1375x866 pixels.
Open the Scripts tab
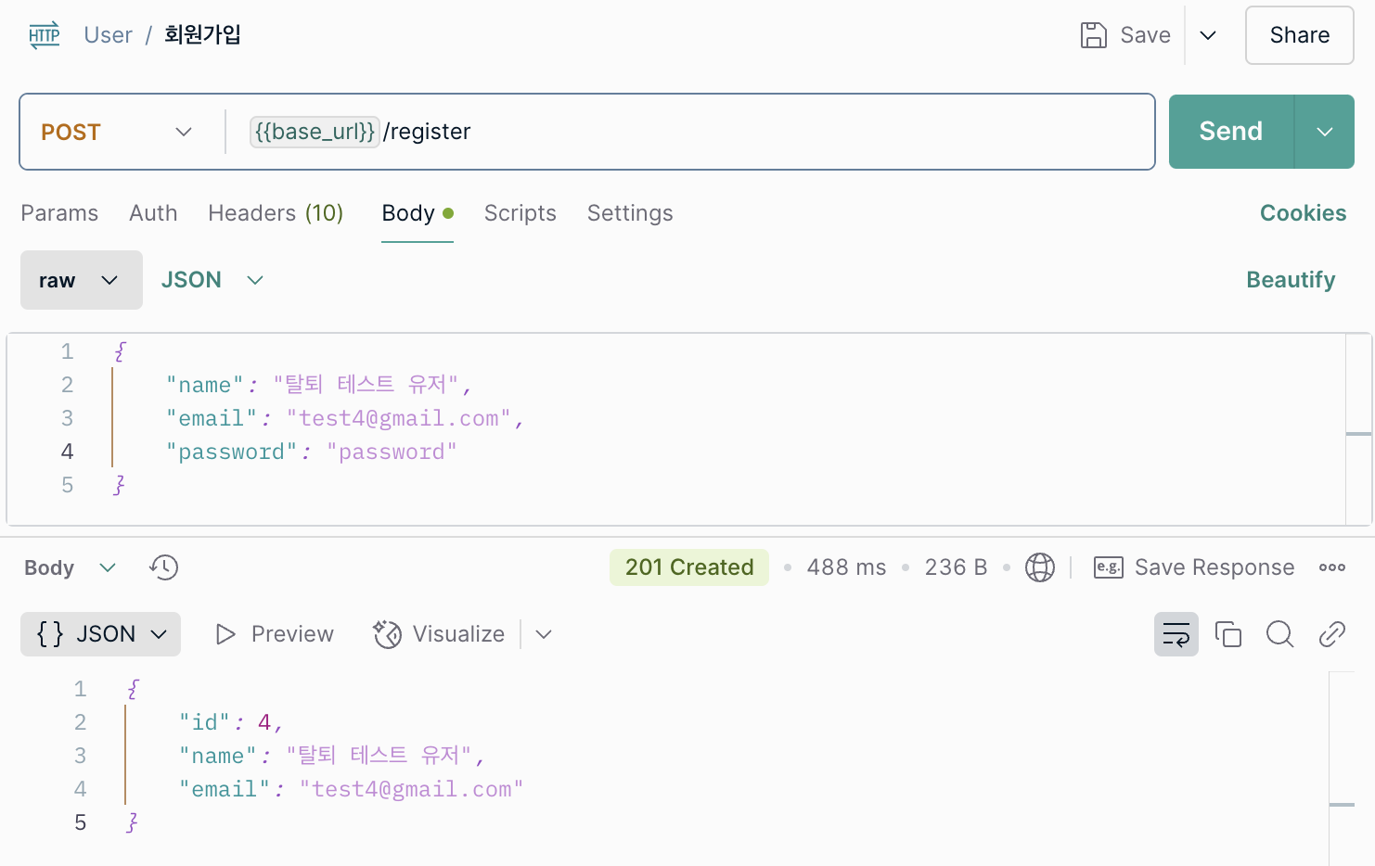pyautogui.click(x=520, y=213)
